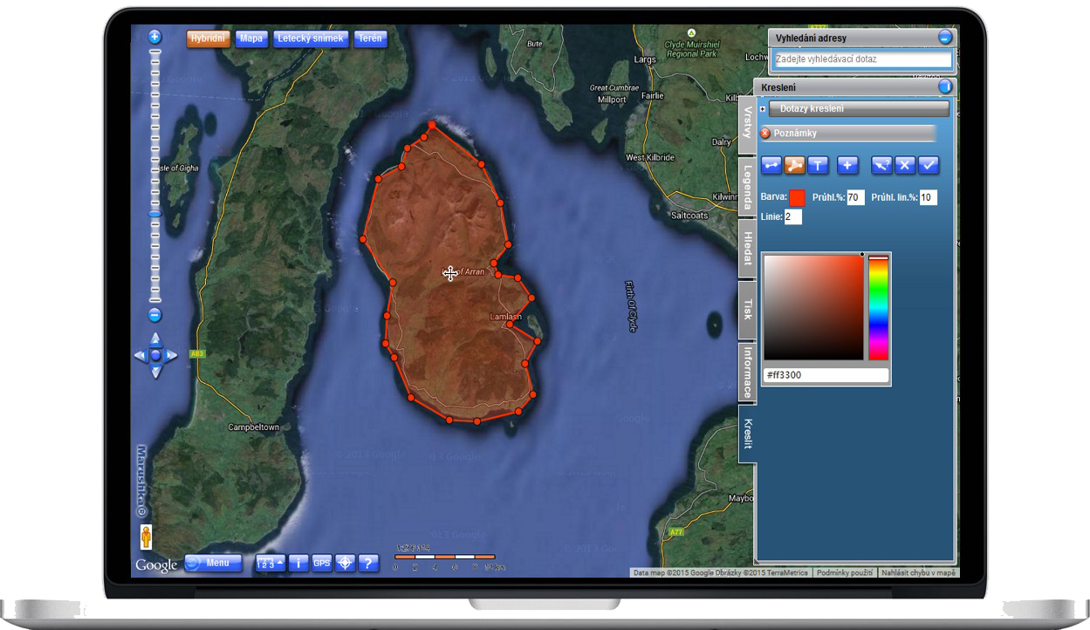Viewport: 1090px width, 630px height.
Task: Click the move cursor at polygon center
Action: [450, 274]
